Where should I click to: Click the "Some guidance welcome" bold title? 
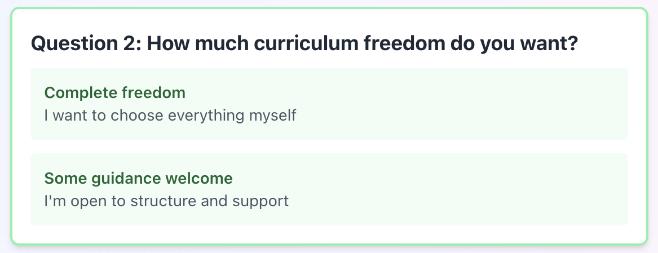tap(138, 179)
